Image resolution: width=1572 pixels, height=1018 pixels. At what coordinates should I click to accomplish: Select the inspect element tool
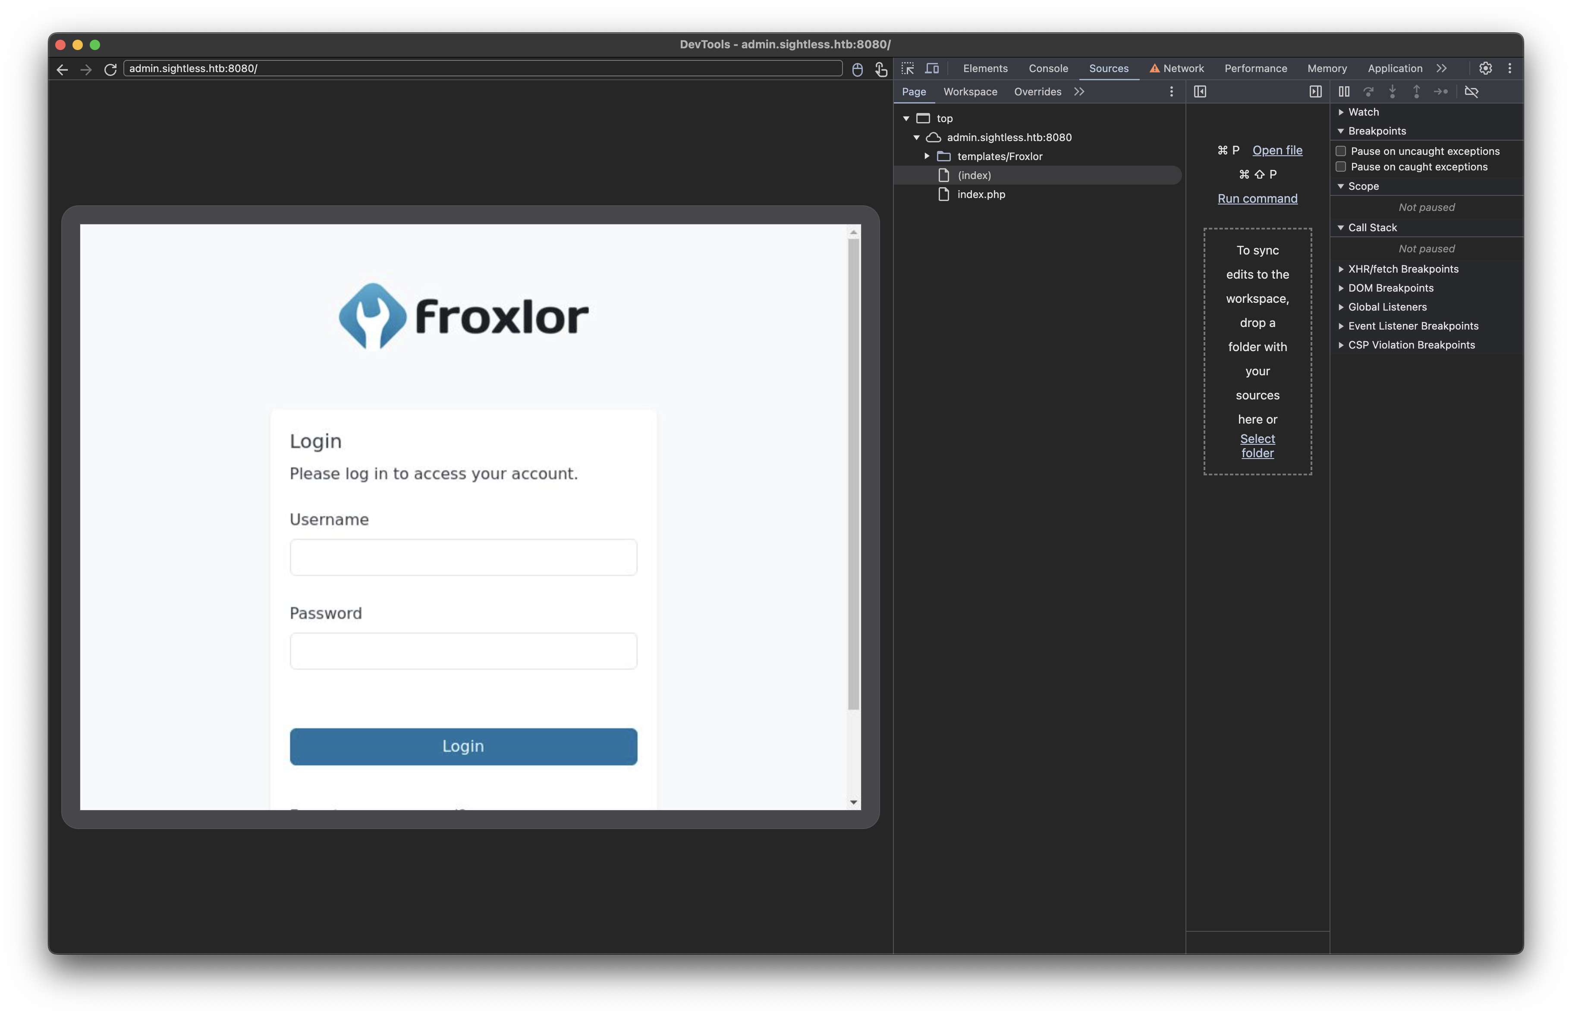(908, 68)
